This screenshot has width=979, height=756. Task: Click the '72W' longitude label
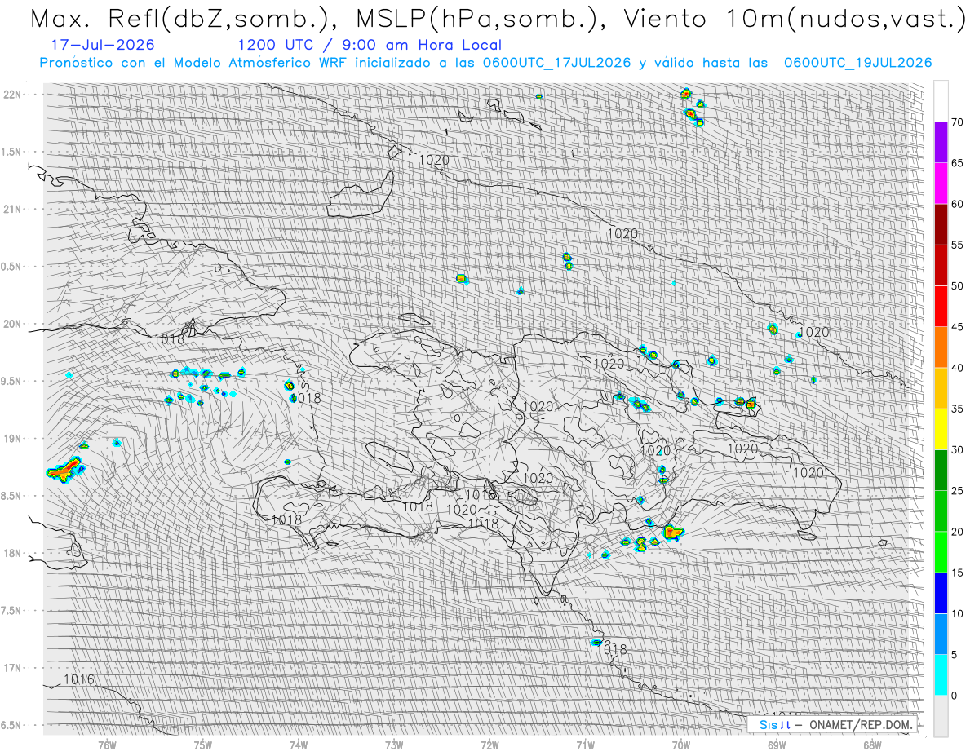coord(489,744)
